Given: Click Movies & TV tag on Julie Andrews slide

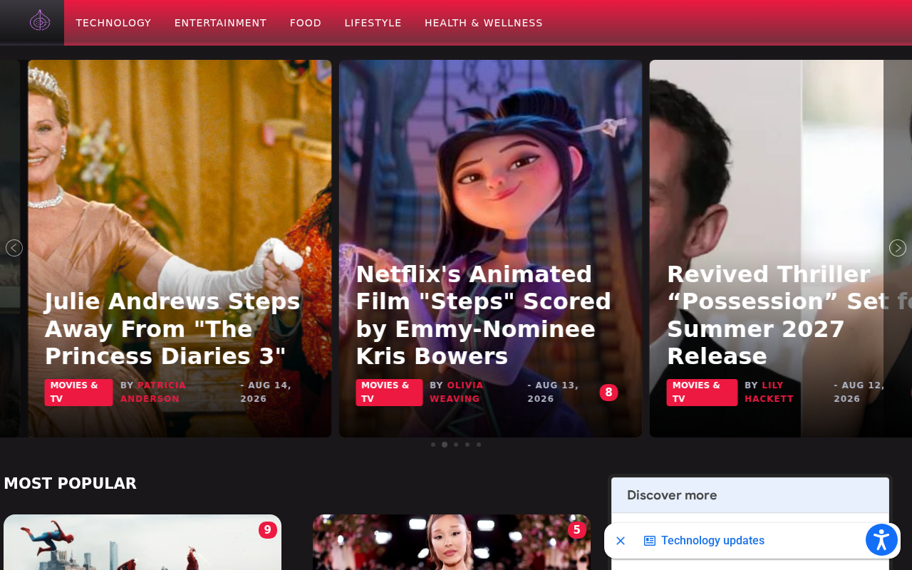Looking at the screenshot, I should (x=78, y=393).
